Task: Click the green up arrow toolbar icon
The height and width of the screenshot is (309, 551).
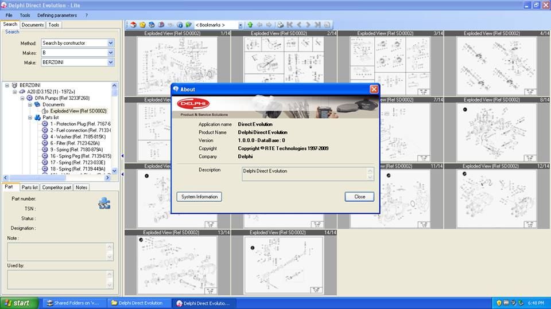Action: click(250, 25)
